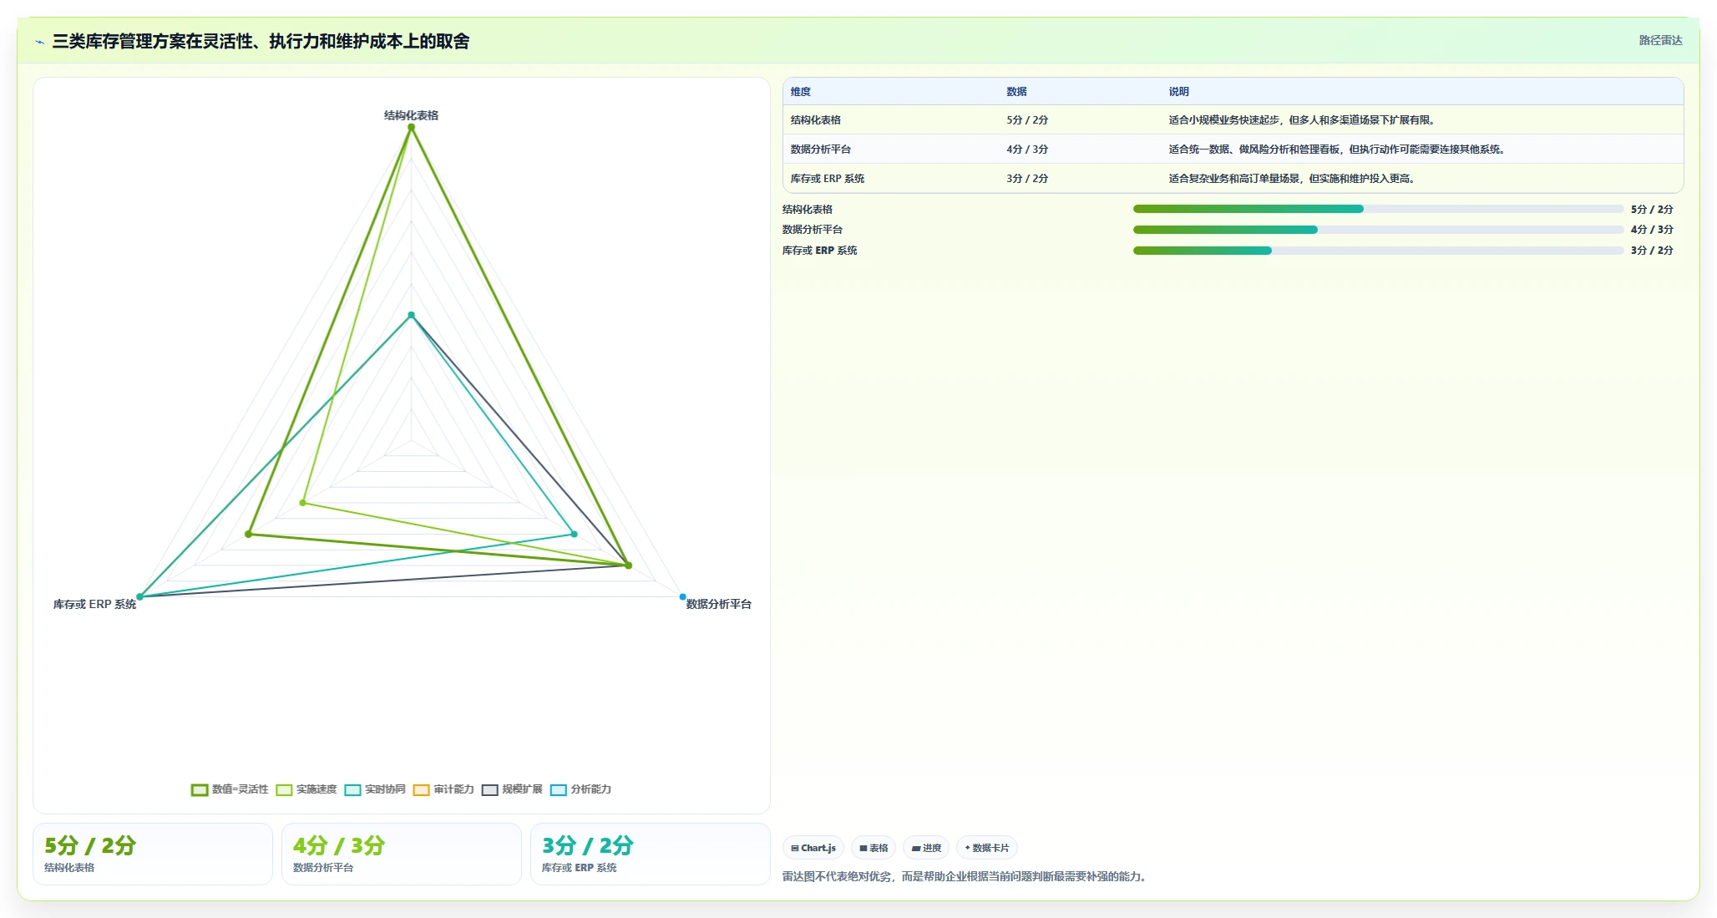Click the 数据 column header
The height and width of the screenshot is (918, 1717).
tap(1016, 92)
